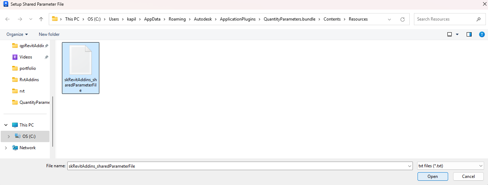
Task: Open the txt files type dropdown
Action: click(x=450, y=166)
